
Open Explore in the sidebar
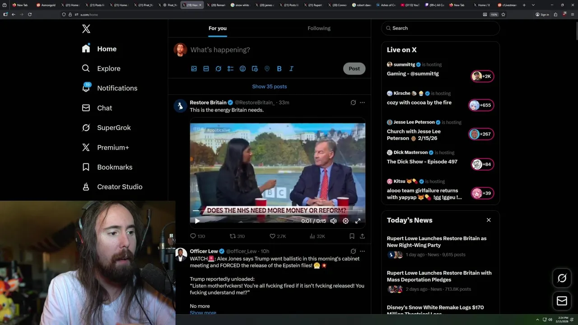(101, 69)
